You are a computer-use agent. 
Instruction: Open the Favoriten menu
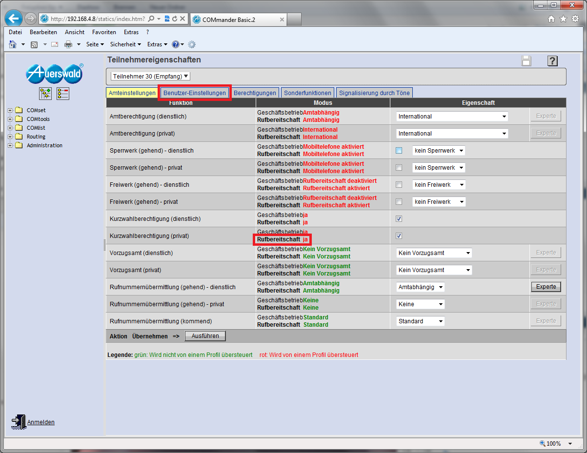pyautogui.click(x=104, y=32)
